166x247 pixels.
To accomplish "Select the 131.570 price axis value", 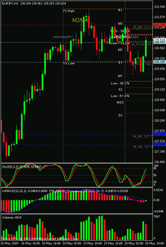I will (x=160, y=17).
